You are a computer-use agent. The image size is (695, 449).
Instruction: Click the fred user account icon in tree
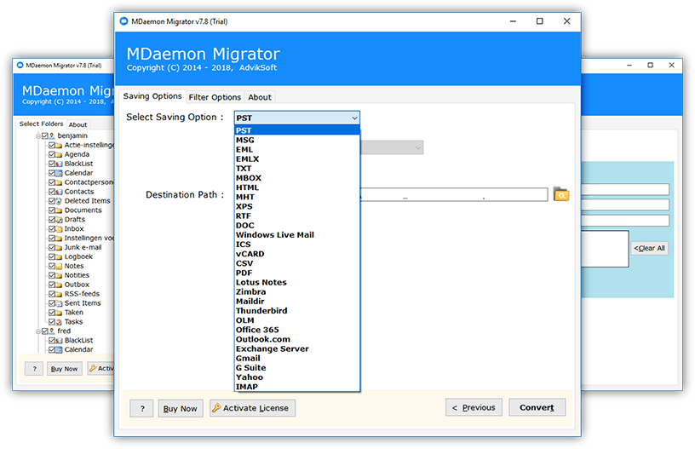point(52,331)
